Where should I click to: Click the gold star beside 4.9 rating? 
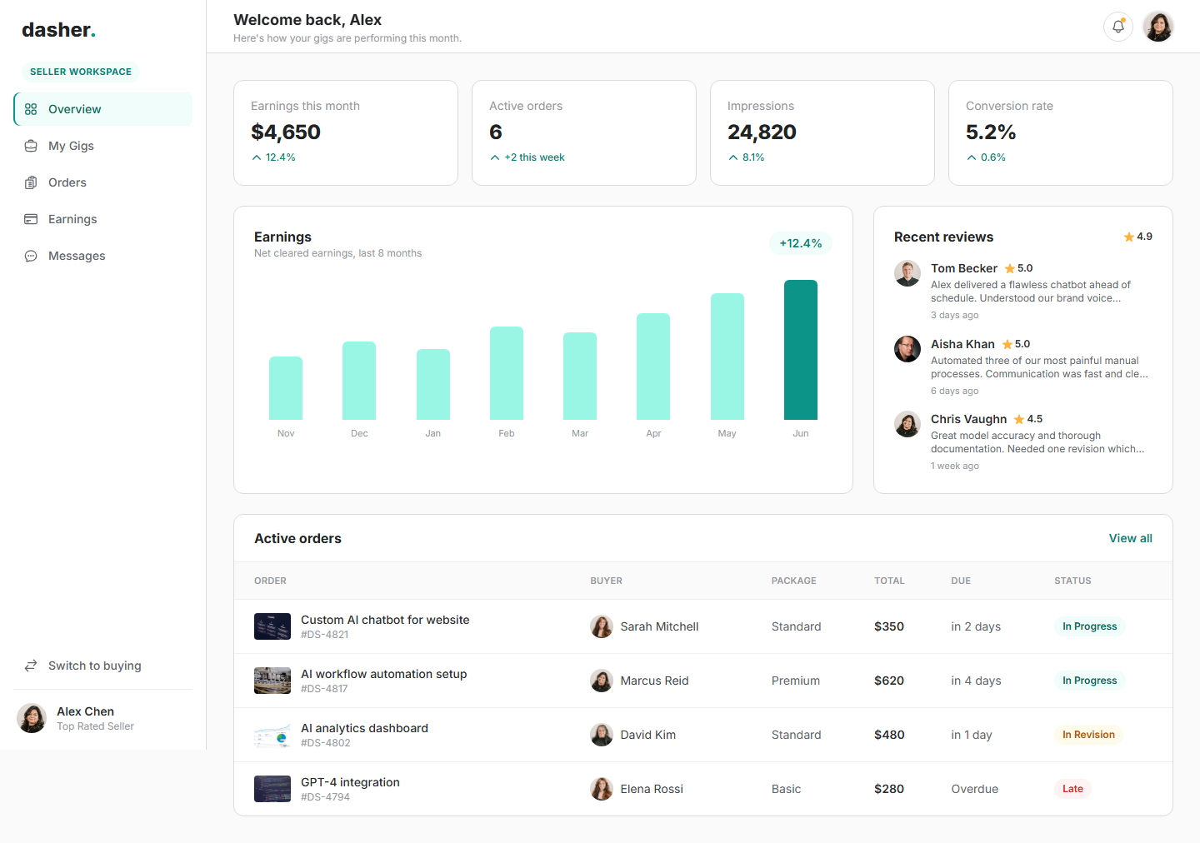[1129, 237]
